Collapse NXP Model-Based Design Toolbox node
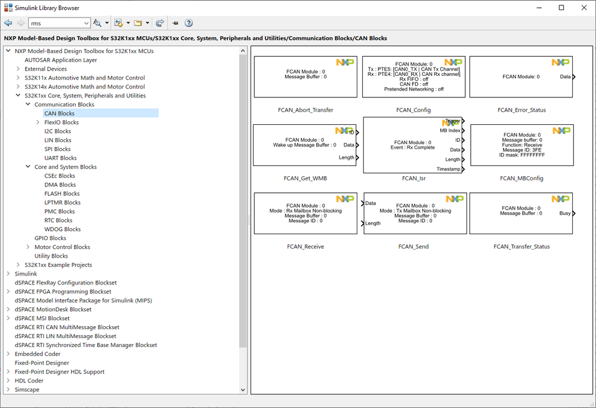596x408 pixels. 8,51
